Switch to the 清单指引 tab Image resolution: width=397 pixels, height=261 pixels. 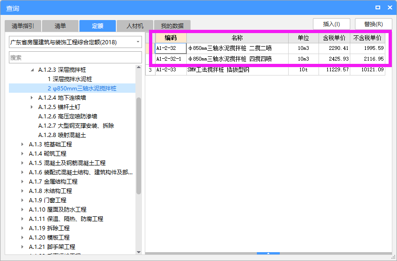[x=23, y=26]
